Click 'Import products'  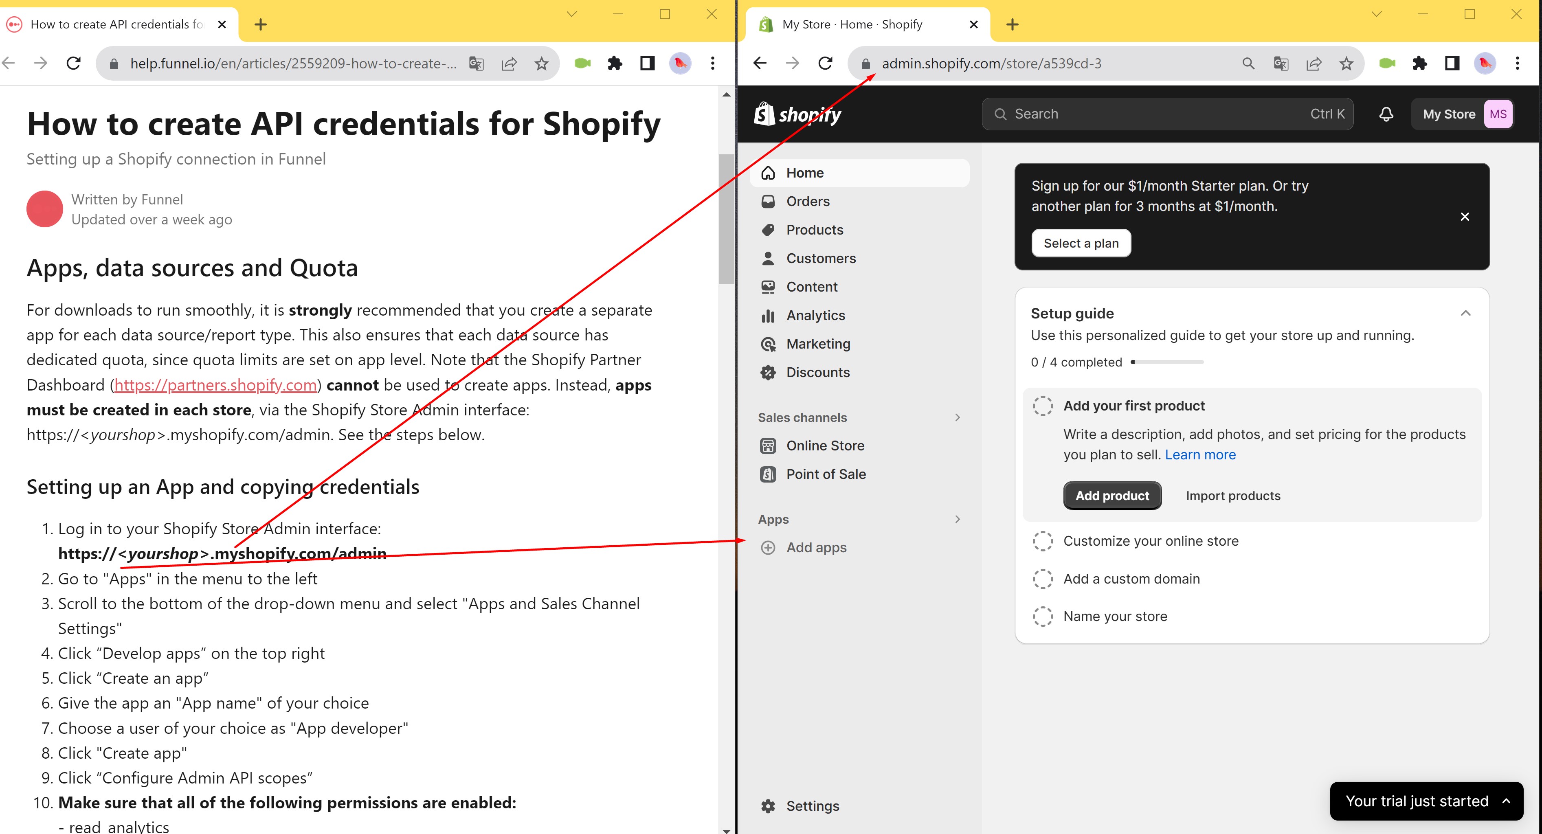(x=1232, y=496)
